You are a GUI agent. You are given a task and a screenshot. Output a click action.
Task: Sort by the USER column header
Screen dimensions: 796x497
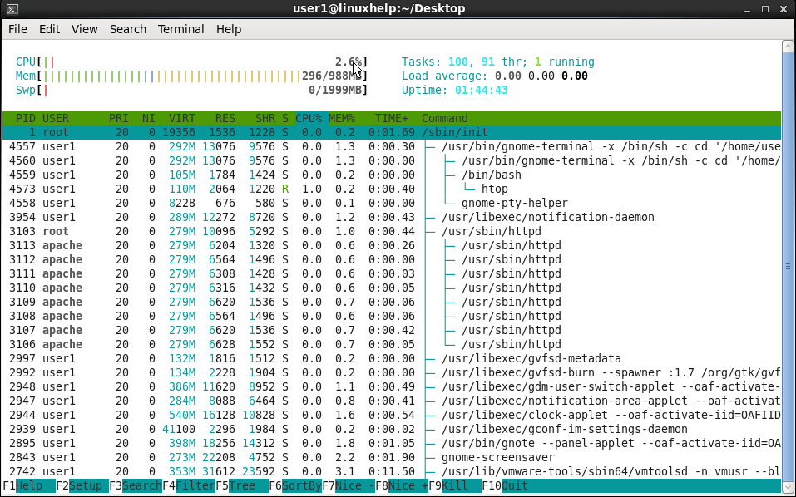[x=56, y=118]
